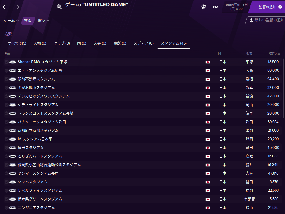The height and width of the screenshot is (214, 285).
Task: Tick the checkbox for ヤマハスタジアム
Action: click(x=6, y=182)
